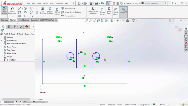Switch to Direct Editing tab

point(23,20)
